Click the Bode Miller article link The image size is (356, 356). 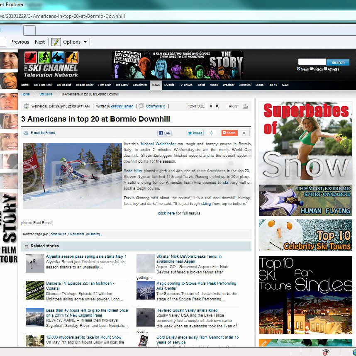click(x=133, y=171)
